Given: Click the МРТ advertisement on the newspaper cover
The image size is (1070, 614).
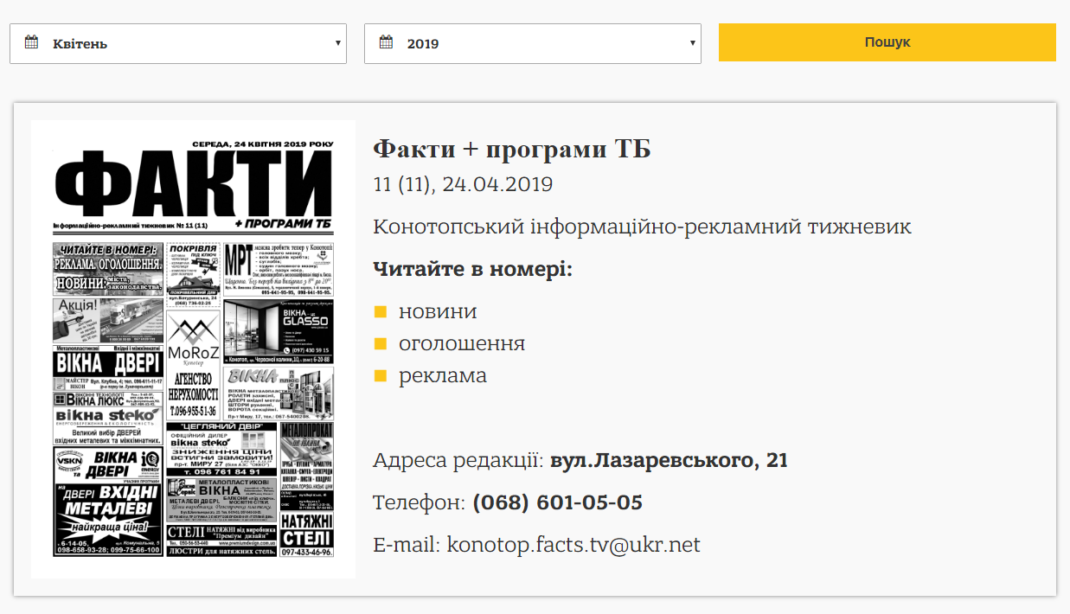Looking at the screenshot, I should click(278, 269).
